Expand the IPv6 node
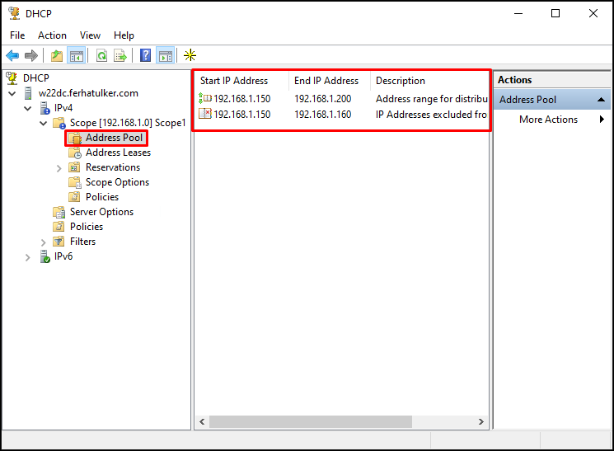The width and height of the screenshot is (614, 451). (27, 257)
